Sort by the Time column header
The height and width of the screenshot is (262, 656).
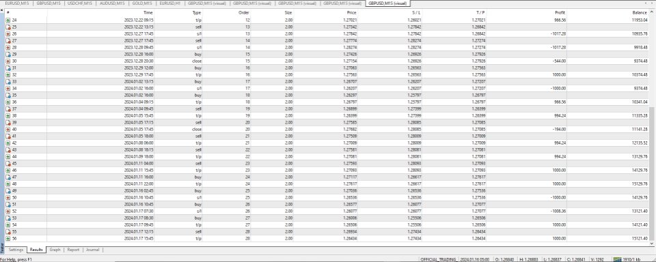(101, 12)
